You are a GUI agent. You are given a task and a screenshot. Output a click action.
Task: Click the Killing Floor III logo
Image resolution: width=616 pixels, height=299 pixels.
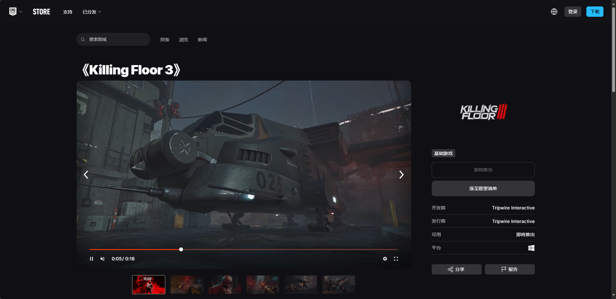483,112
